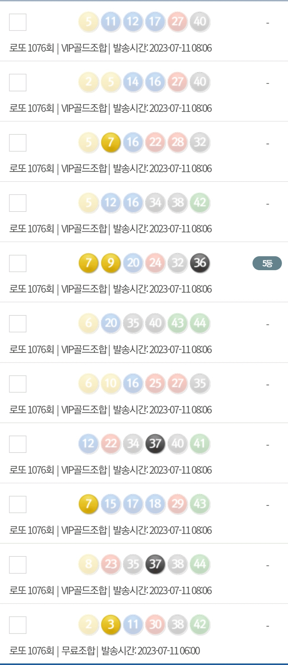This screenshot has width=288, height=665.
Task: Select the red number 28 ball
Action: click(178, 142)
